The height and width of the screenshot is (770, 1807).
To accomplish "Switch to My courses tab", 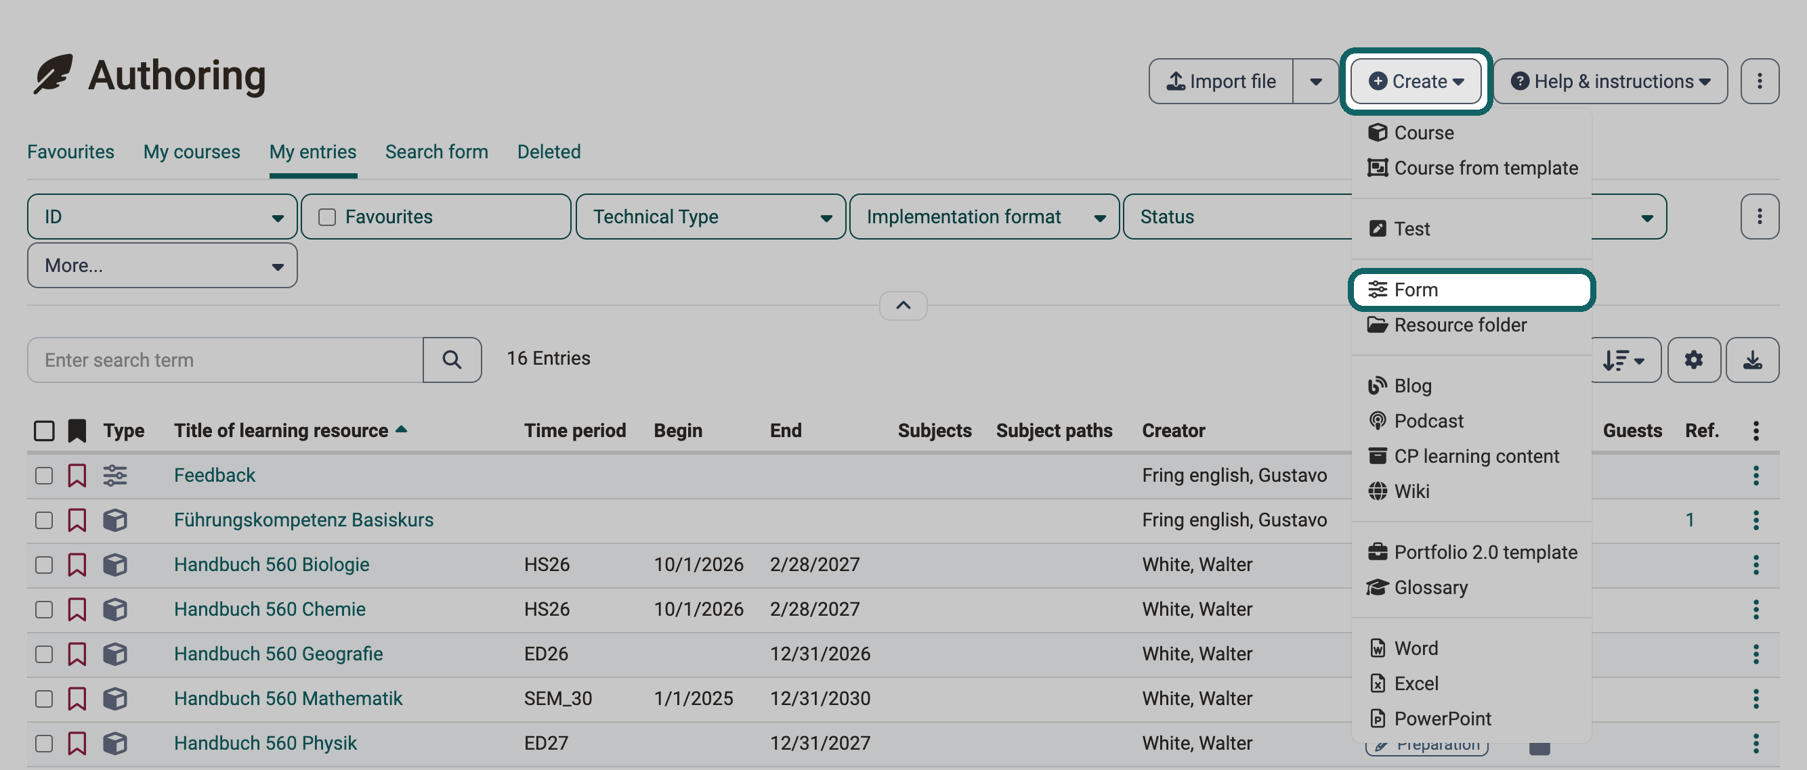I will pos(192,152).
